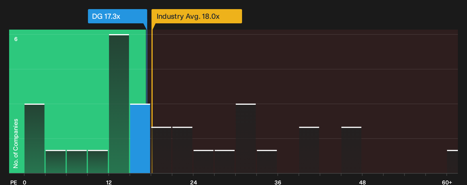Select the tall dark bar between 30 and 33

click(x=246, y=138)
